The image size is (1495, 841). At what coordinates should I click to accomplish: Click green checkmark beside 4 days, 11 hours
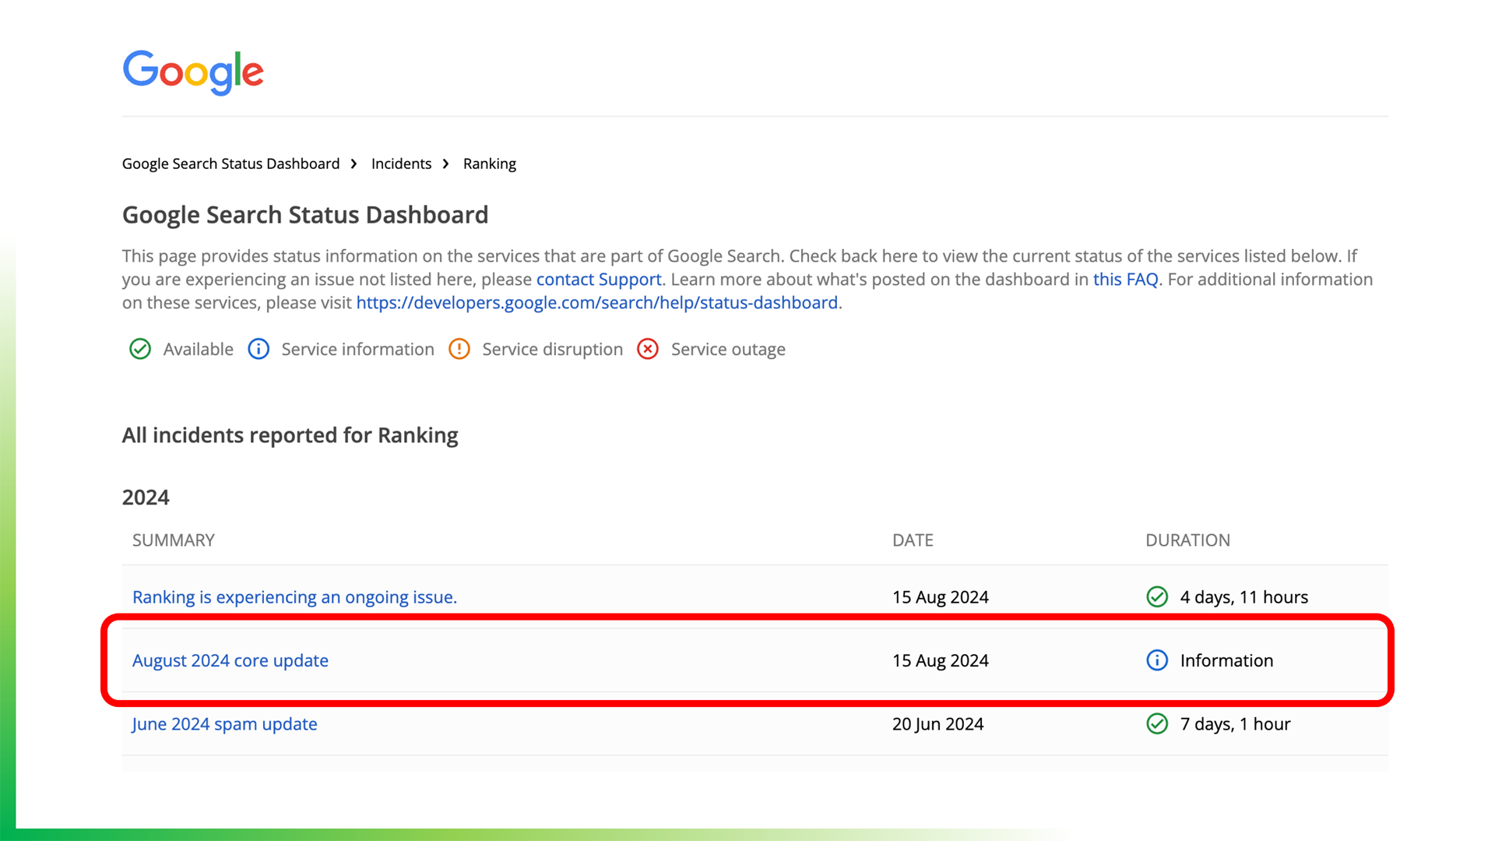tap(1157, 596)
